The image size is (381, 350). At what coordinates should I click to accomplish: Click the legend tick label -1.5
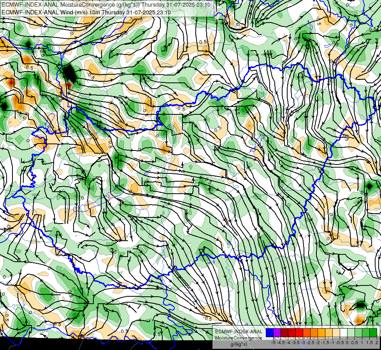[x=325, y=343]
